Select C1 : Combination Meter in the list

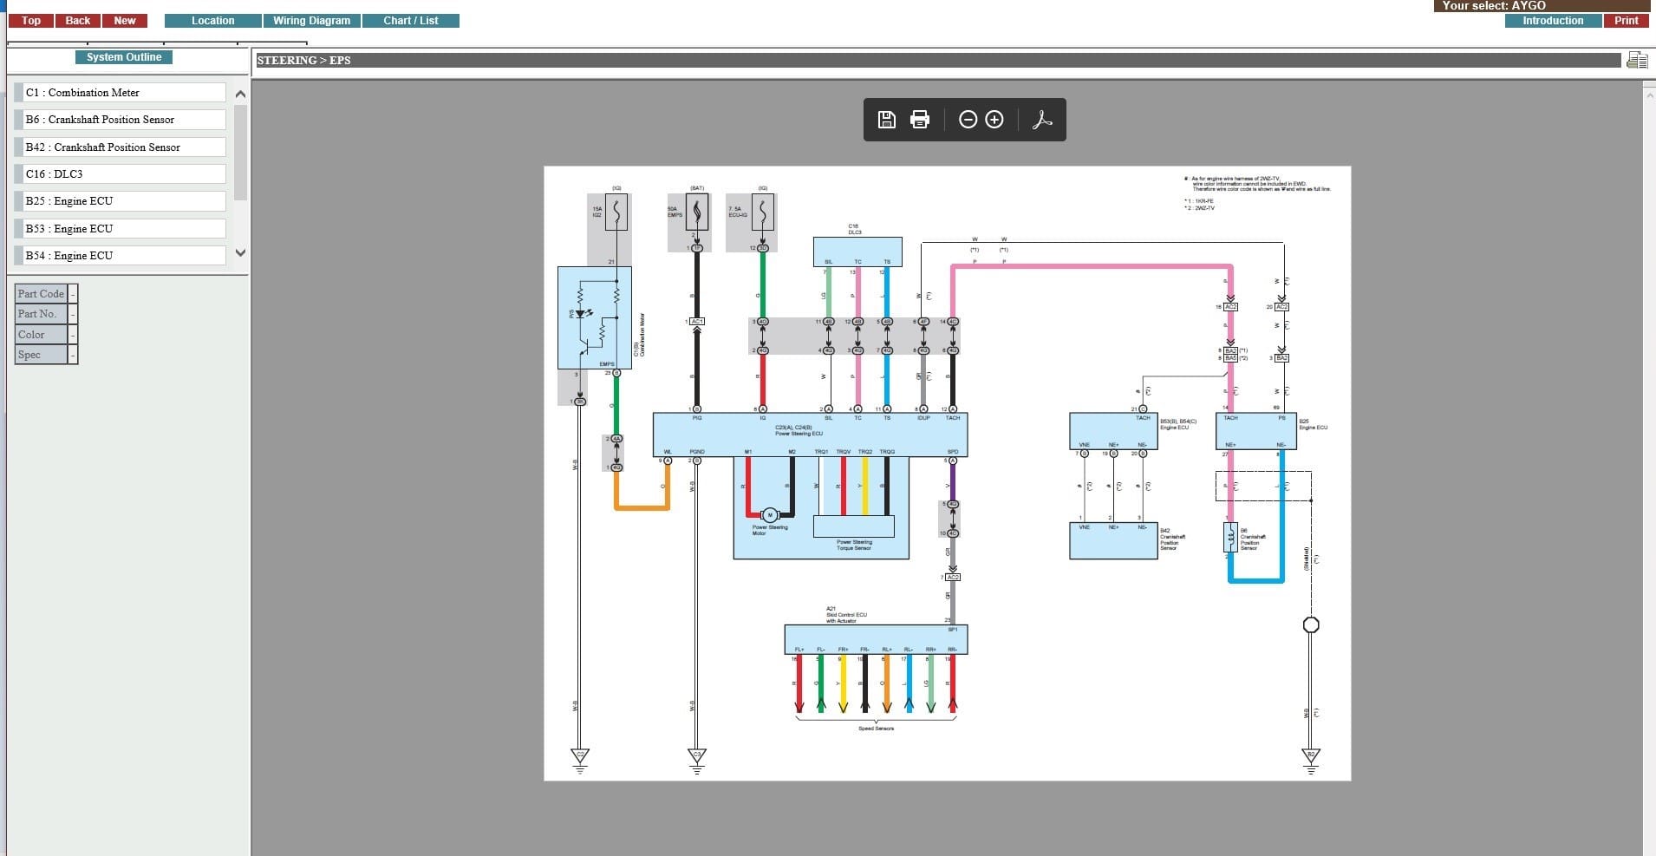pos(121,93)
